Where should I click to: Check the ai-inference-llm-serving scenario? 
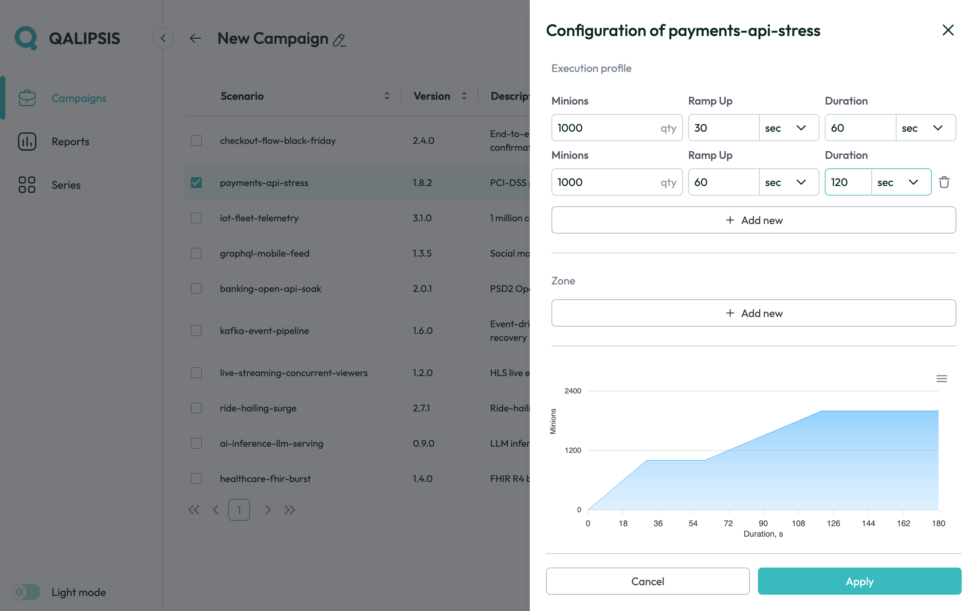pyautogui.click(x=196, y=443)
